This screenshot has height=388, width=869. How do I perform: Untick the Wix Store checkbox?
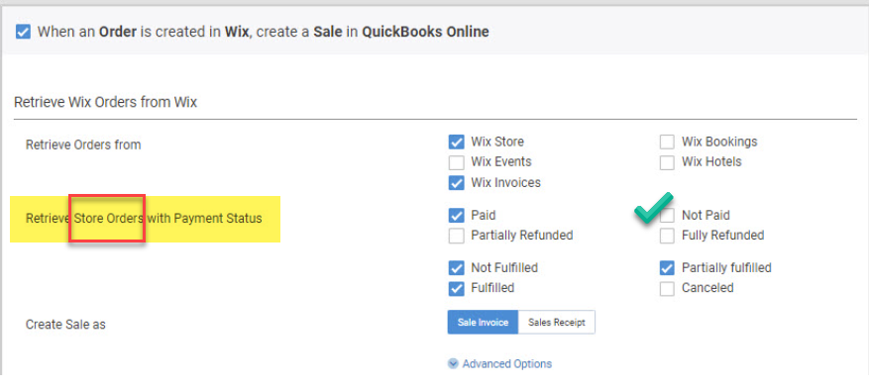coord(456,143)
